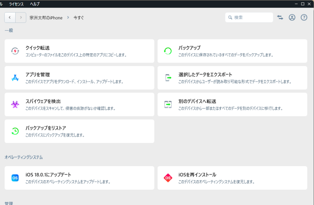Open the バックアップ (Backup) icon
Image resolution: width=314 pixels, height=205 pixels.
[x=168, y=51]
